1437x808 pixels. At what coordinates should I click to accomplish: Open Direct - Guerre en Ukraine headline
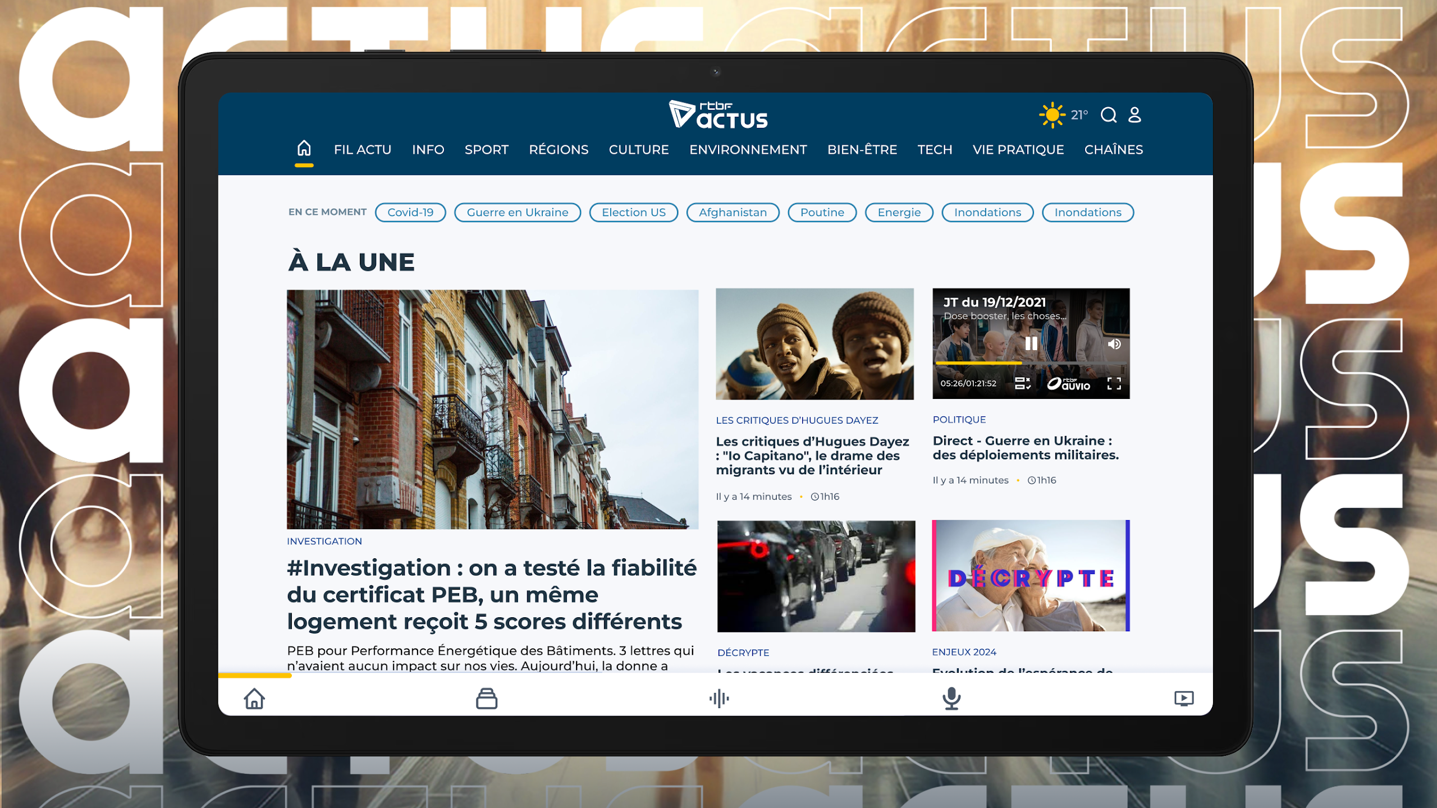click(1026, 448)
